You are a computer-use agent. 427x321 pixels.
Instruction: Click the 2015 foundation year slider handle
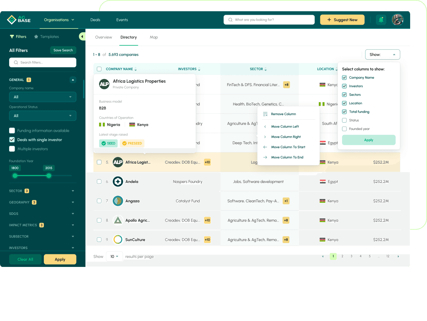point(49,176)
